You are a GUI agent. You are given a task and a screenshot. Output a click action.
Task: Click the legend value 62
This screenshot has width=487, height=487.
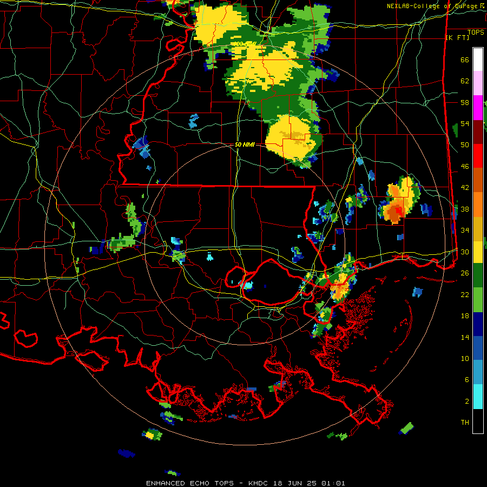465,81
